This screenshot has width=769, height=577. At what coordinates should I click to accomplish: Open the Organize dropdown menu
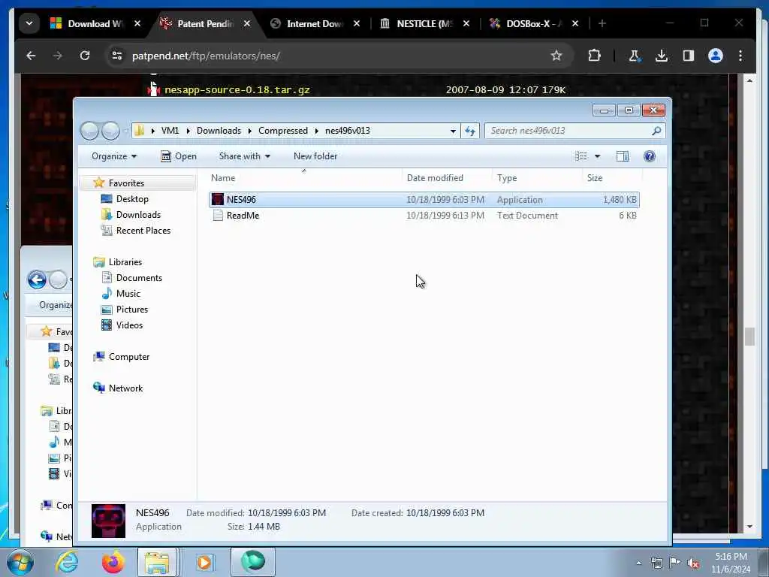click(x=114, y=156)
